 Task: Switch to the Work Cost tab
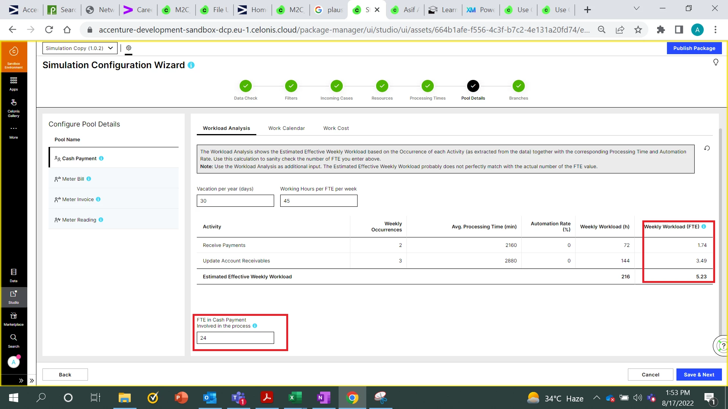[x=336, y=128]
